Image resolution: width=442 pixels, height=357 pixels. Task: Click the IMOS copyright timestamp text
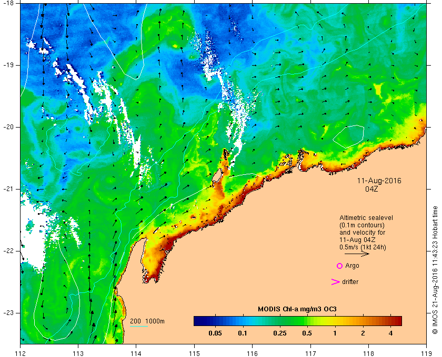coord(435,270)
